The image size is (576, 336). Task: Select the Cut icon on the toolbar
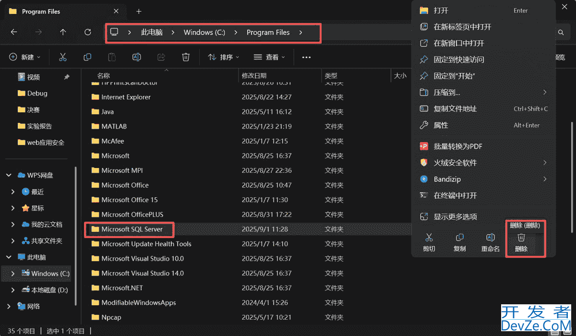tap(62, 57)
